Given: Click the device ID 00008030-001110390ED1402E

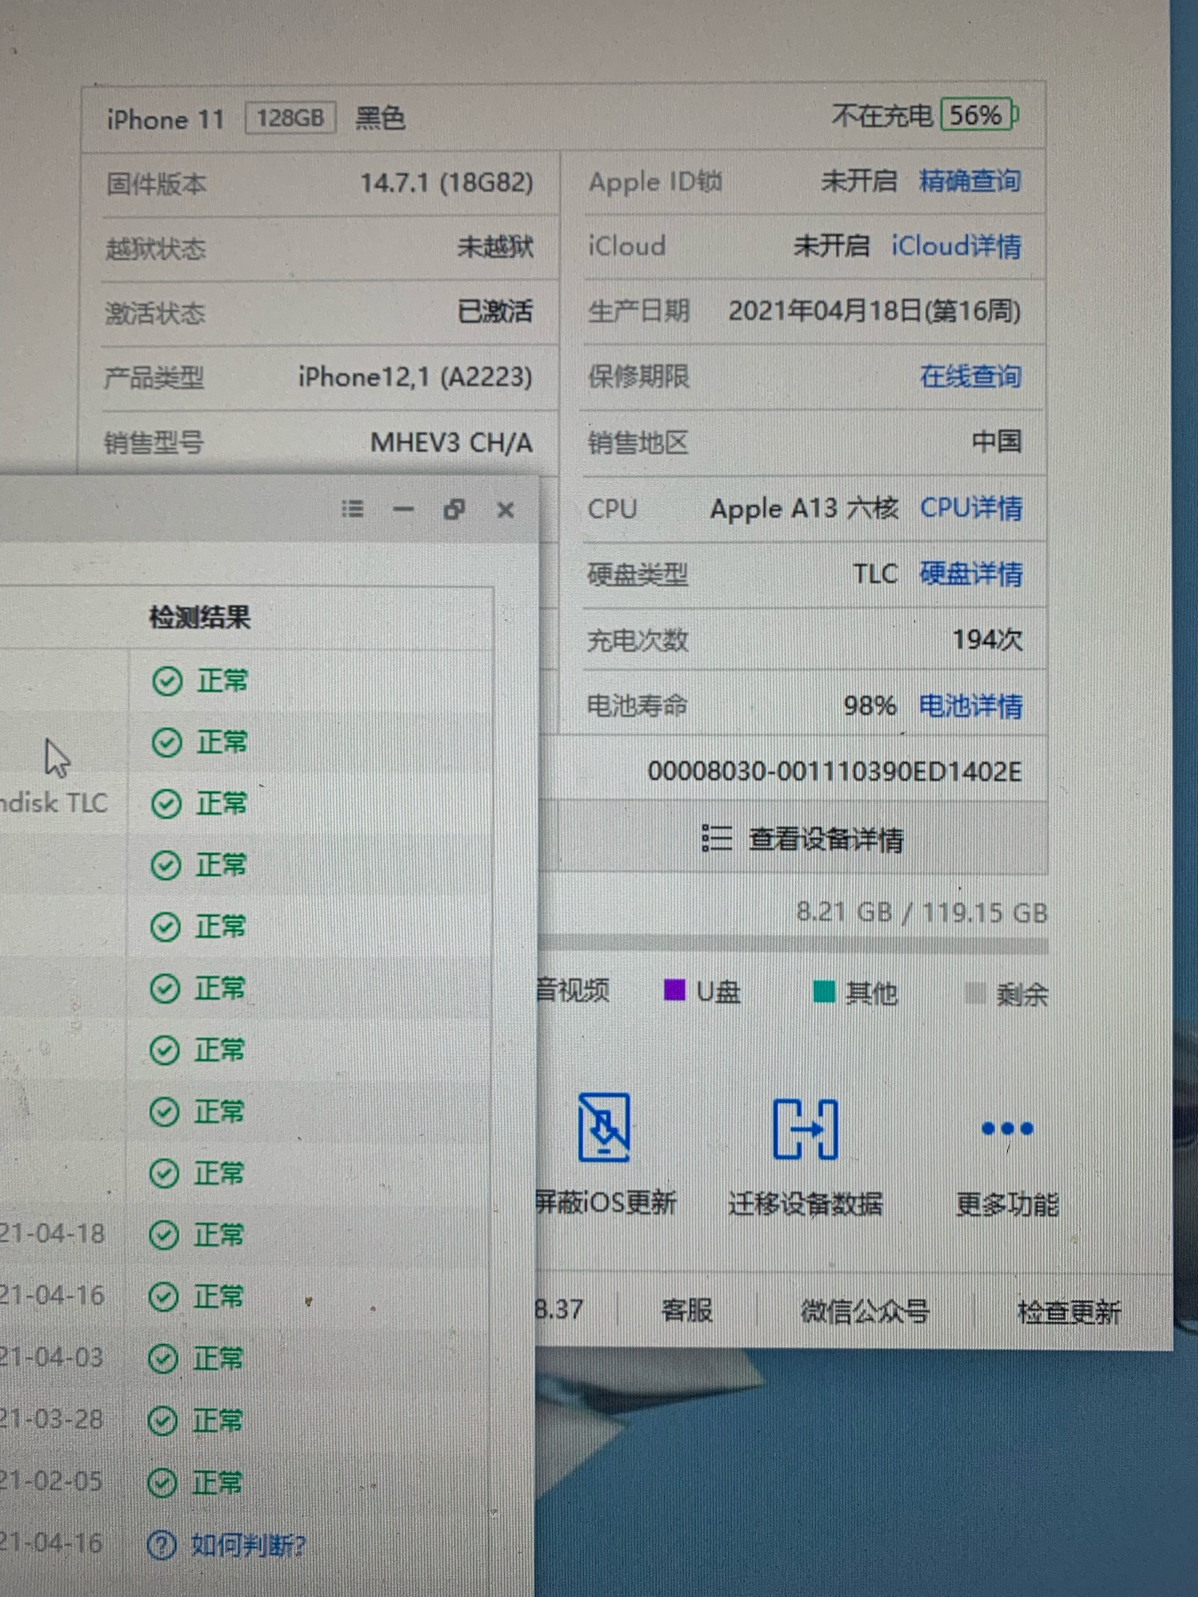Looking at the screenshot, I should [834, 771].
